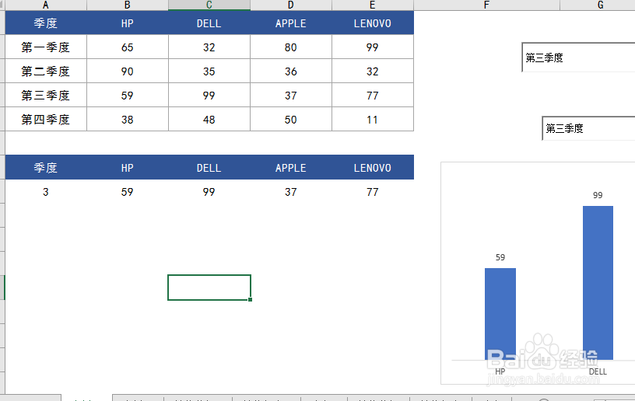Select column B header
635x401 pixels.
point(127,5)
